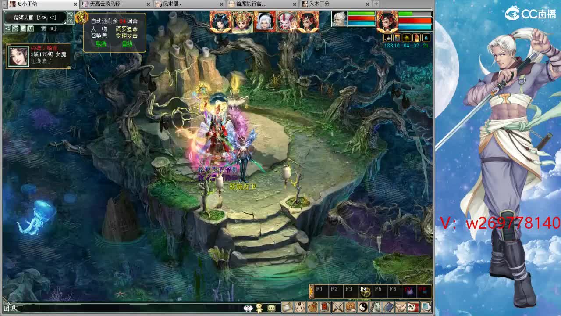Click the buff icon showing 10
Viewport: 561px width, 316px height.
point(397,38)
